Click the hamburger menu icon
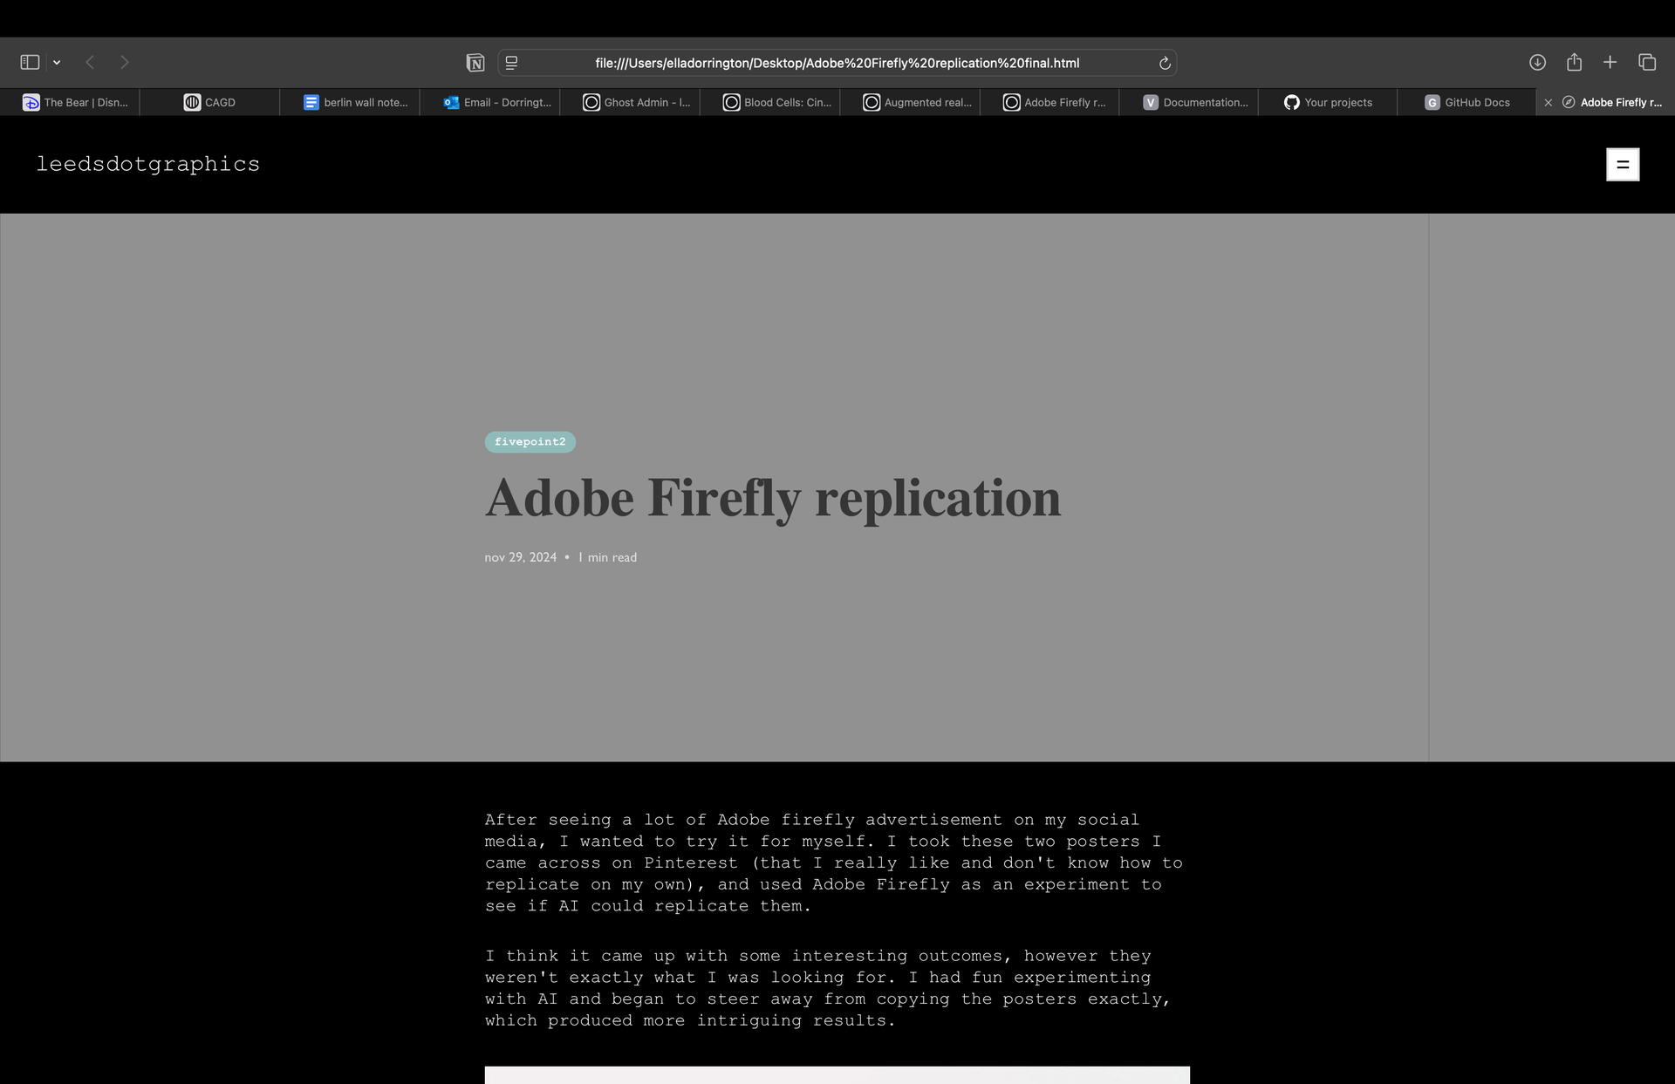The height and width of the screenshot is (1084, 1675). coord(1624,165)
